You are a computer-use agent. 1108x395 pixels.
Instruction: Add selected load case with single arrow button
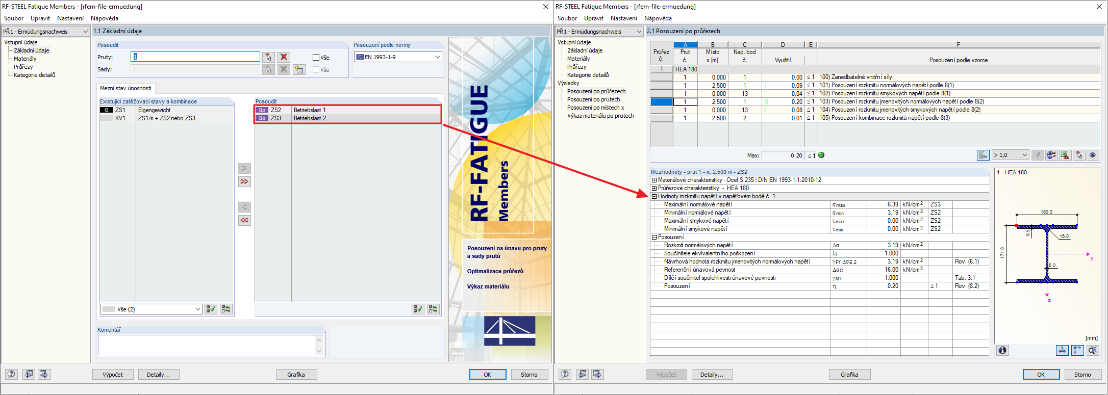click(x=244, y=168)
